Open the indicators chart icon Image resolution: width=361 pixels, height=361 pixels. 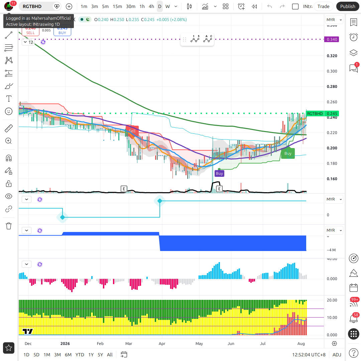pyautogui.click(x=205, y=6)
